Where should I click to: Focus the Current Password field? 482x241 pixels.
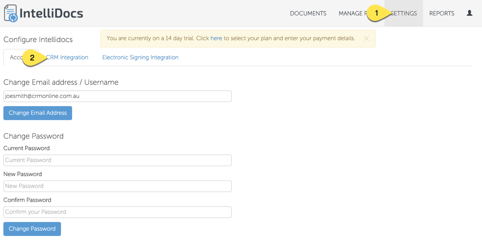pos(117,160)
